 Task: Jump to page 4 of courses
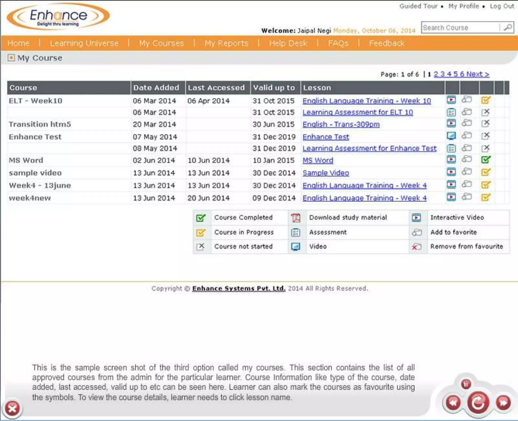click(449, 74)
